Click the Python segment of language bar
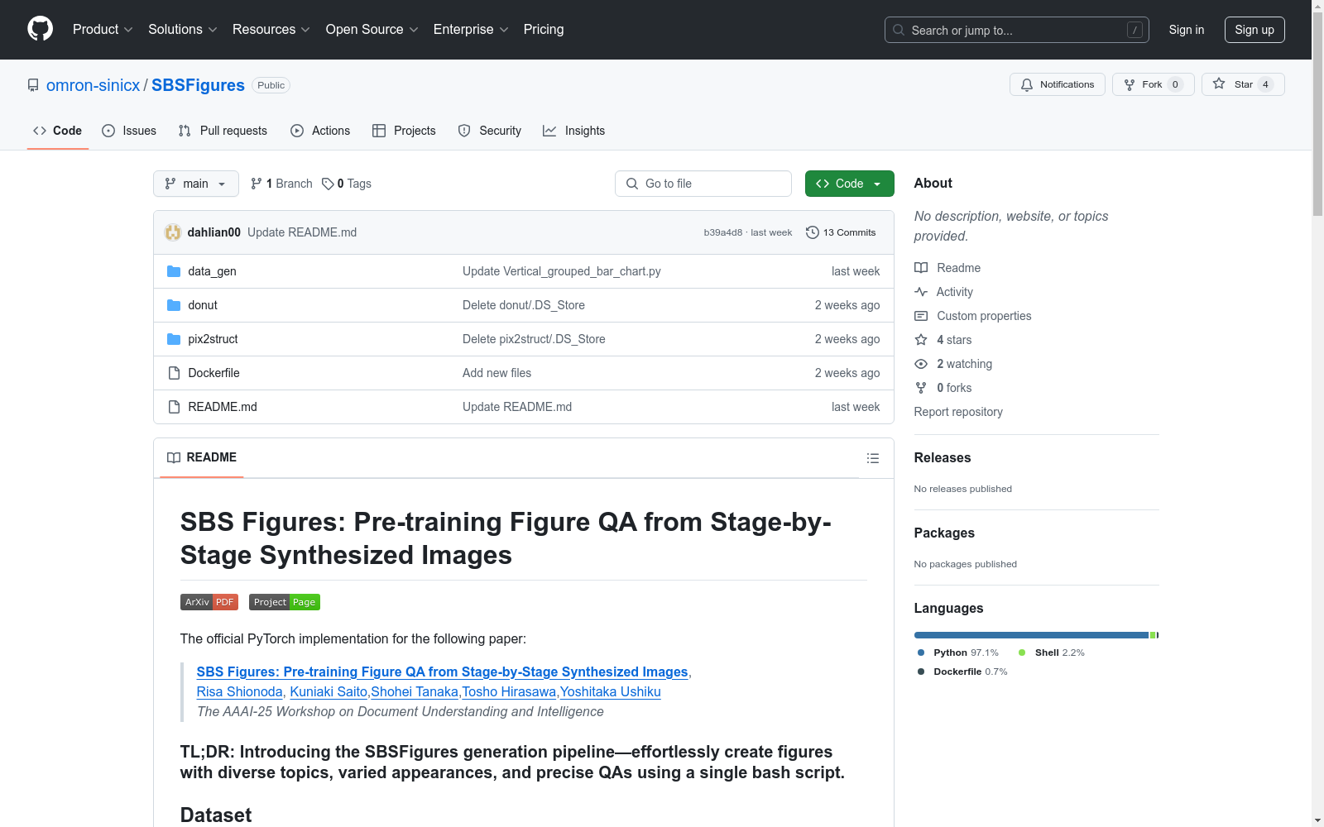The image size is (1324, 827). [x=1031, y=635]
